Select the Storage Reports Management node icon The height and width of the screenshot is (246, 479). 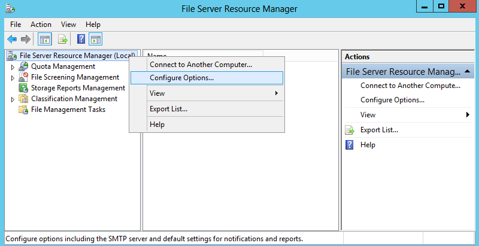pyautogui.click(x=23, y=88)
